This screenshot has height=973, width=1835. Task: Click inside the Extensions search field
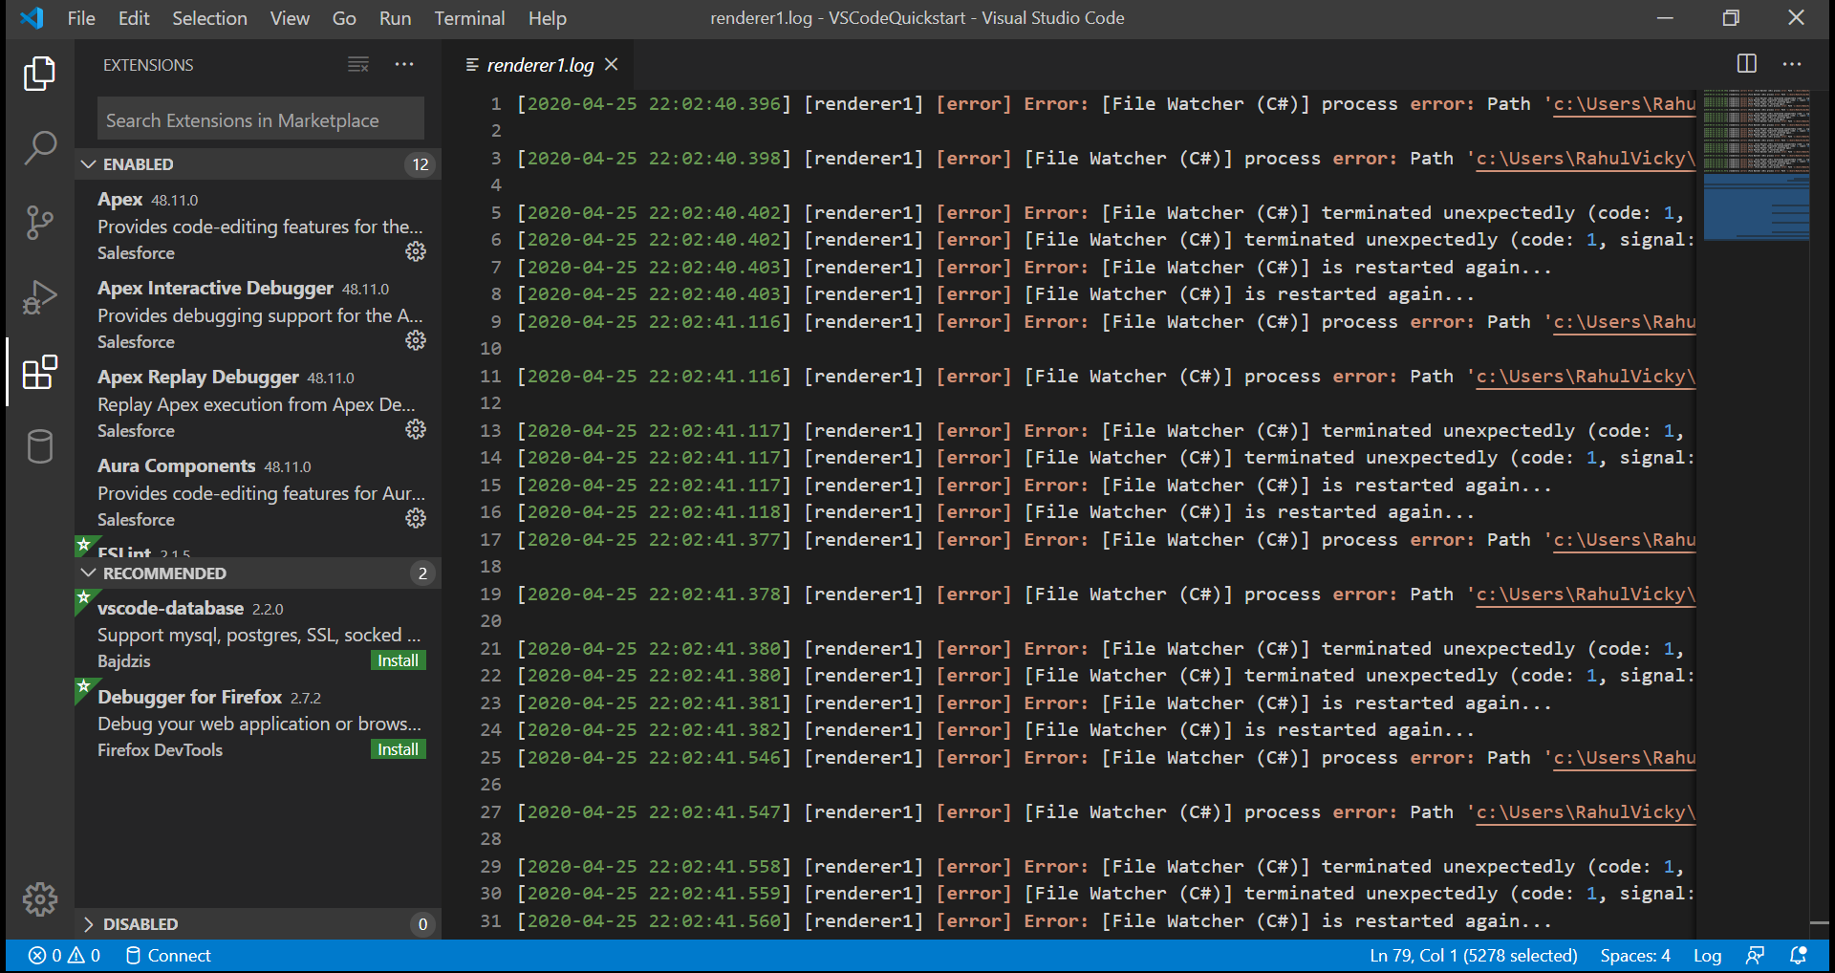click(x=259, y=119)
